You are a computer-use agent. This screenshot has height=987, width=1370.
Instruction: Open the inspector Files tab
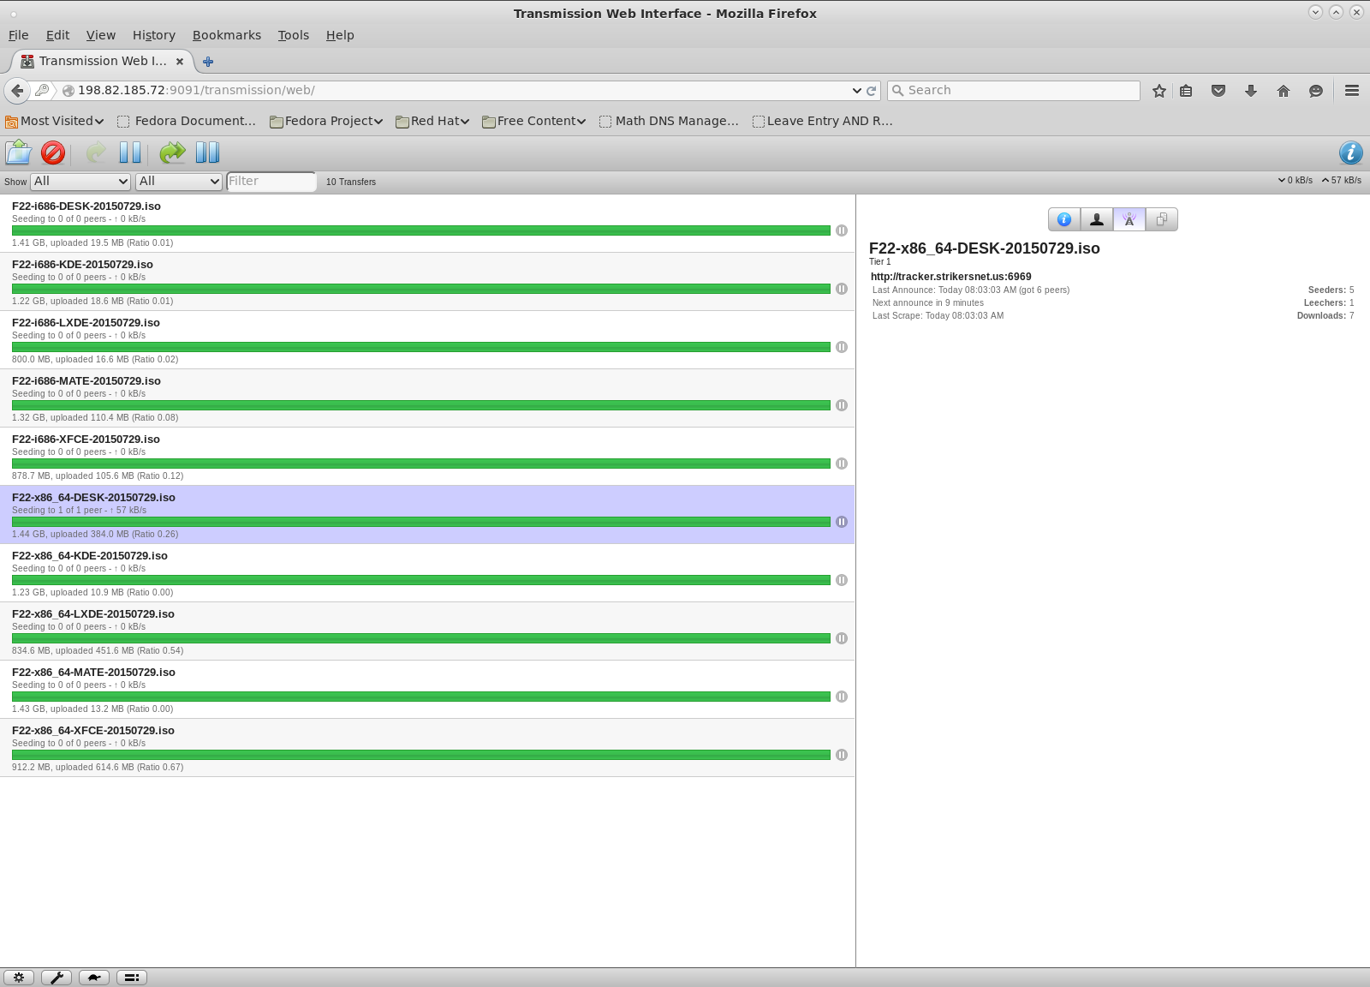tap(1162, 219)
